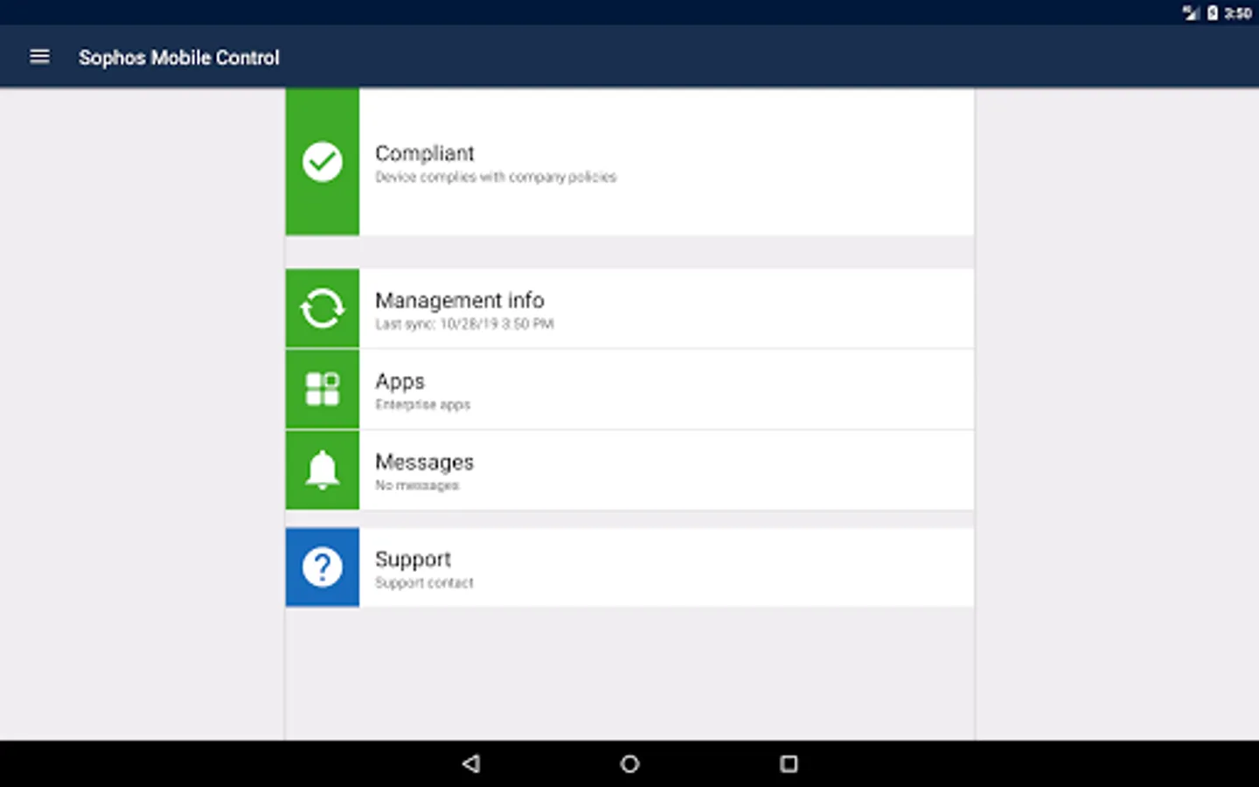The width and height of the screenshot is (1259, 787).
Task: Open the Apps heading
Action: 400,381
